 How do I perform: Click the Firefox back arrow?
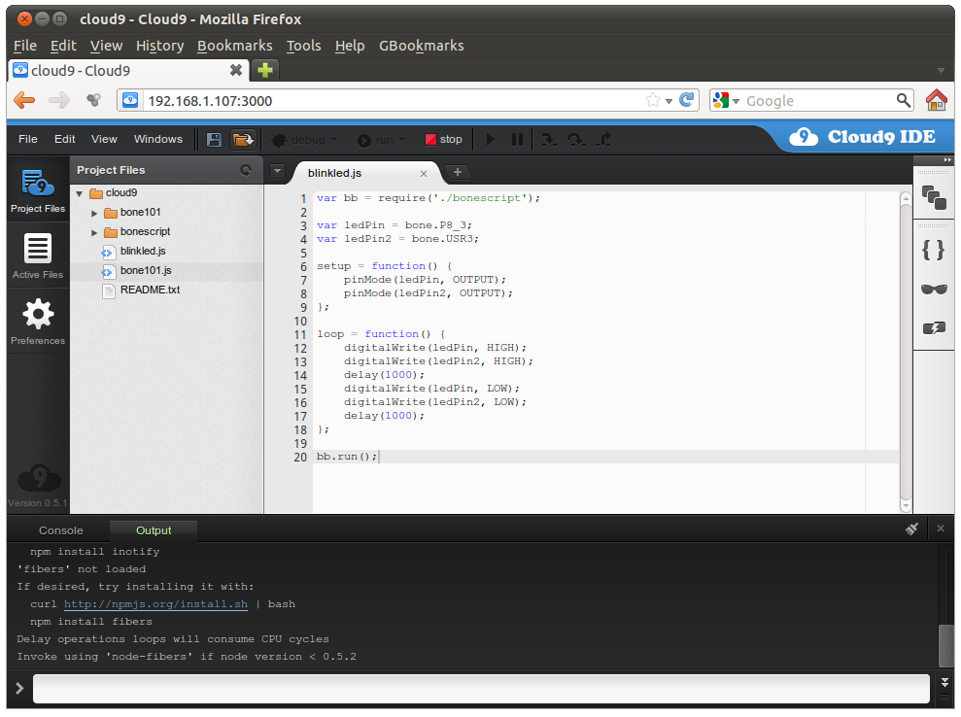[x=24, y=100]
